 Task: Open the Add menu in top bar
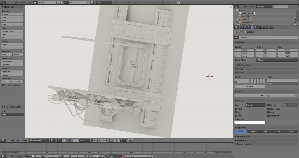click(x=17, y=3)
